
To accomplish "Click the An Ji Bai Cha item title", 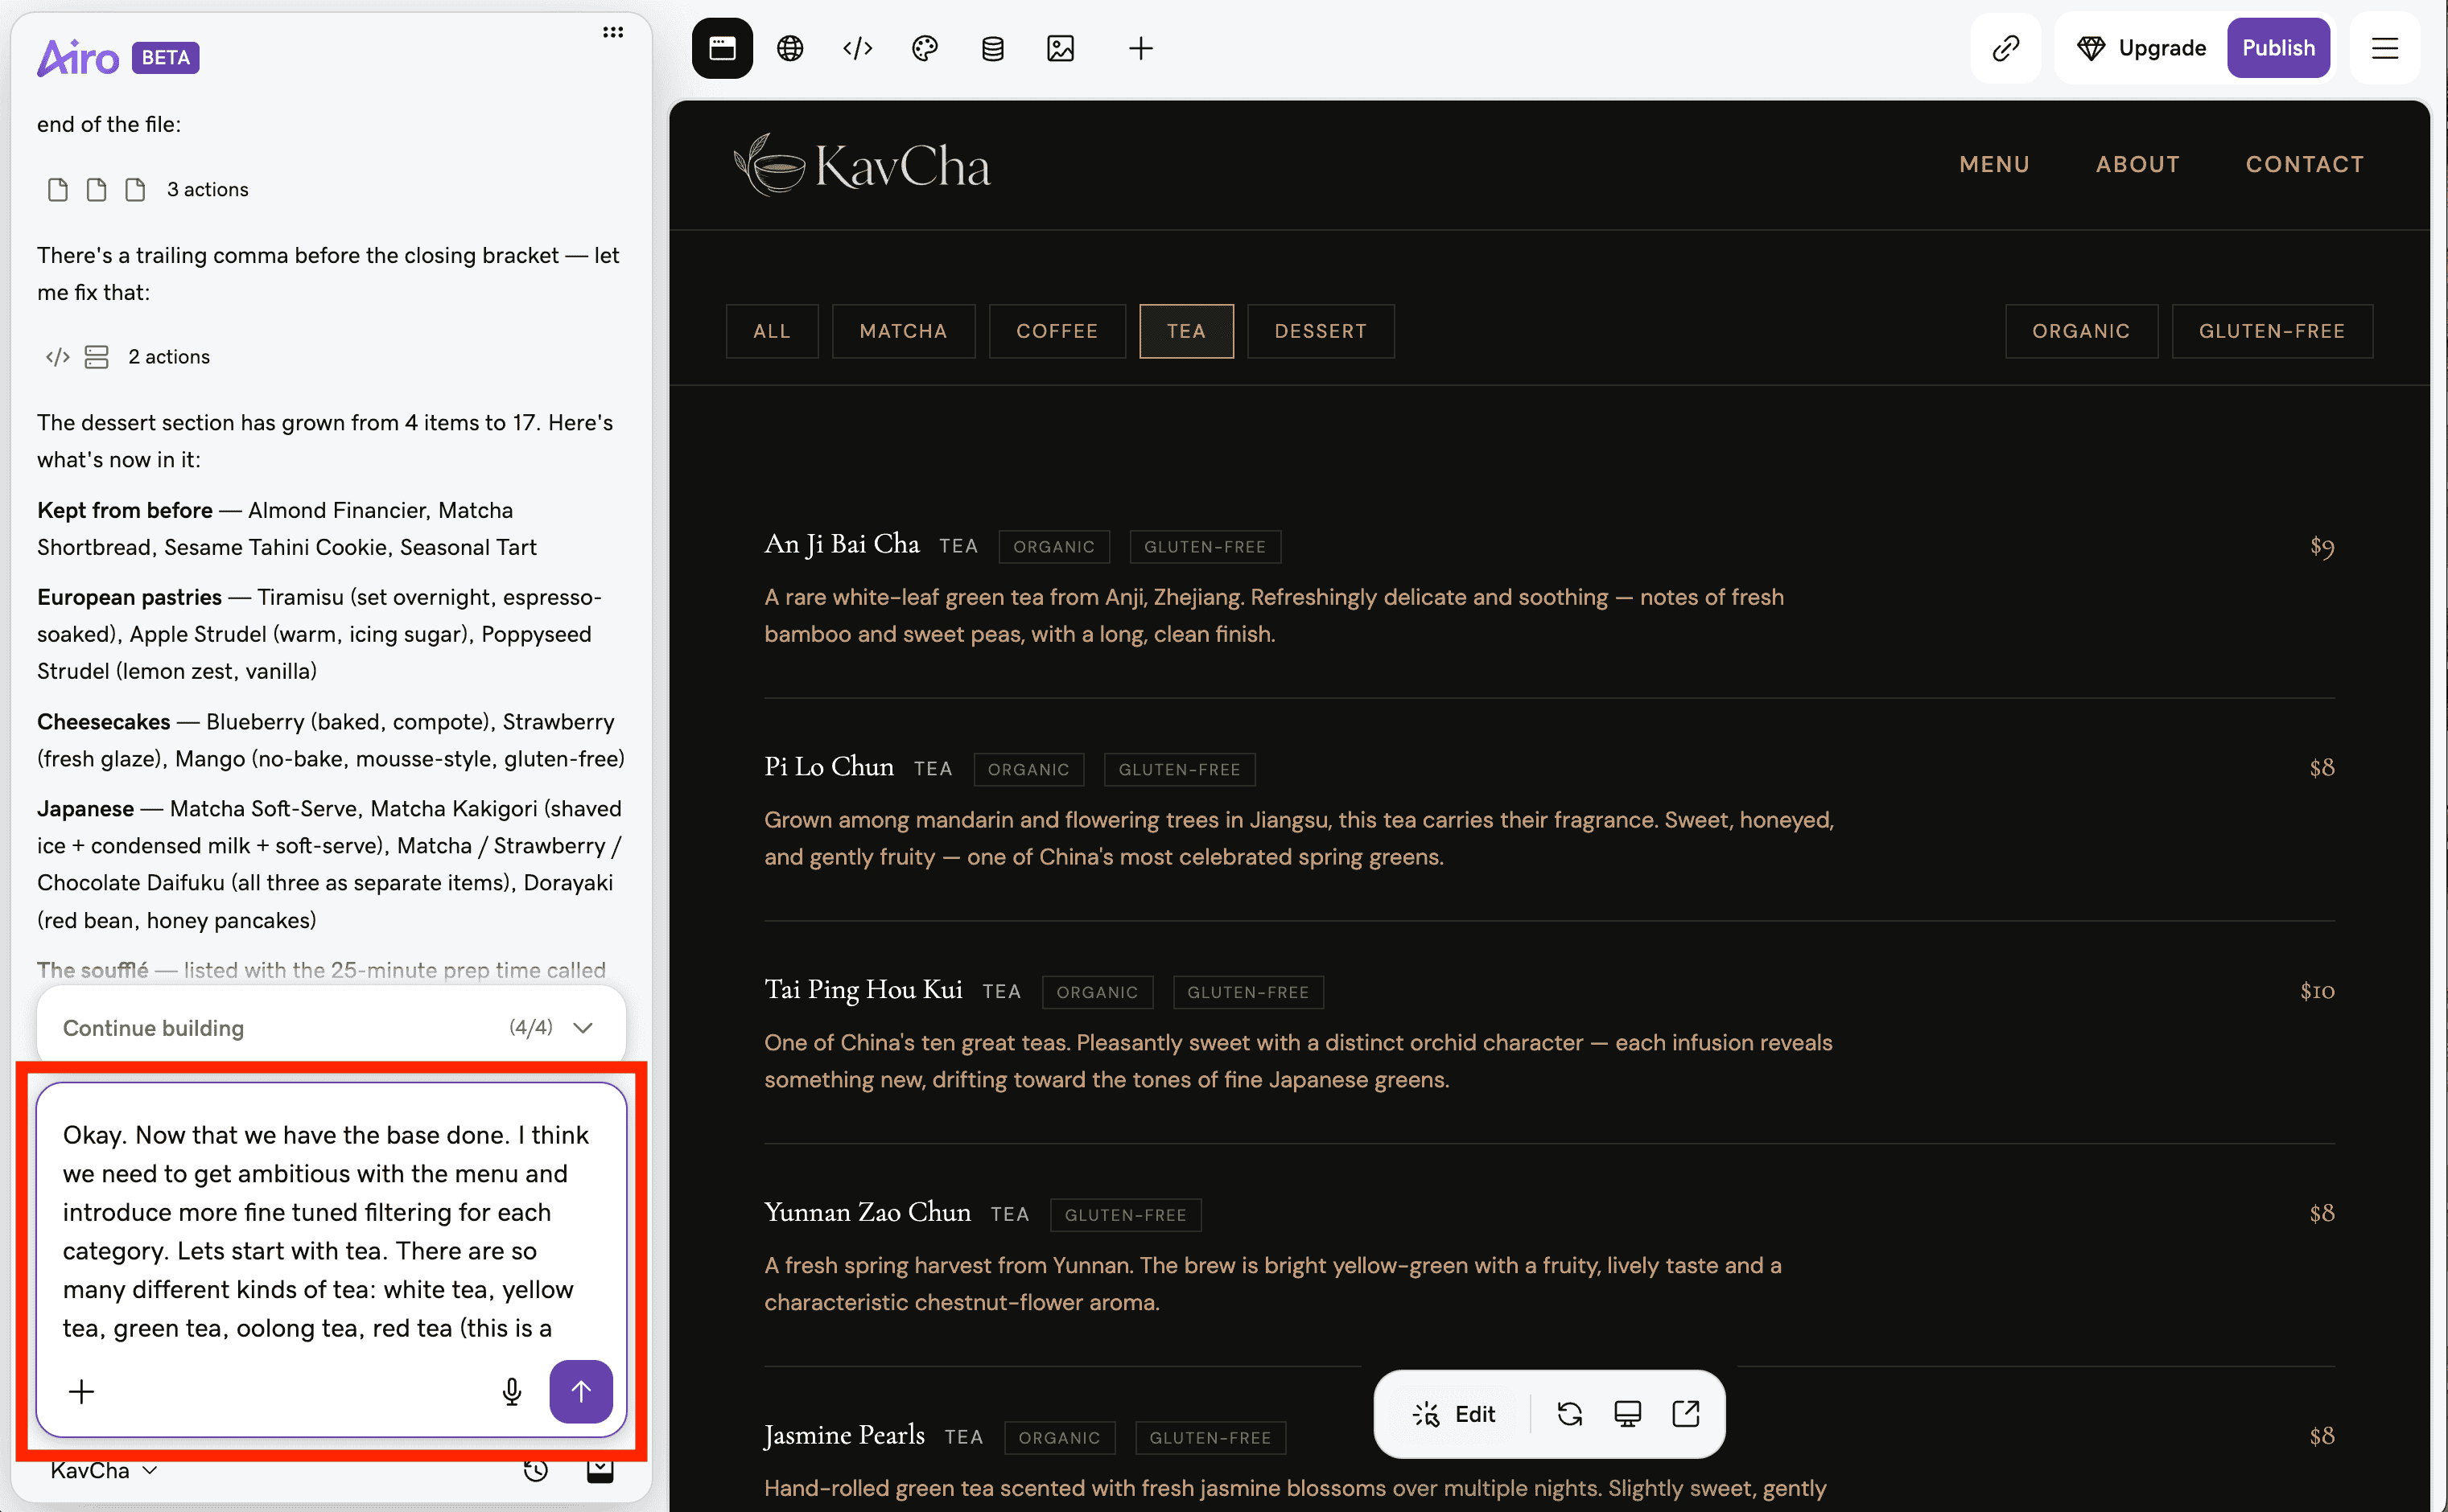I will pos(843,544).
